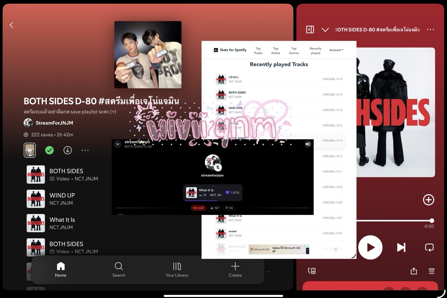The width and height of the screenshot is (447, 298).
Task: Collapse the now playing view chevron
Action: click(325, 29)
